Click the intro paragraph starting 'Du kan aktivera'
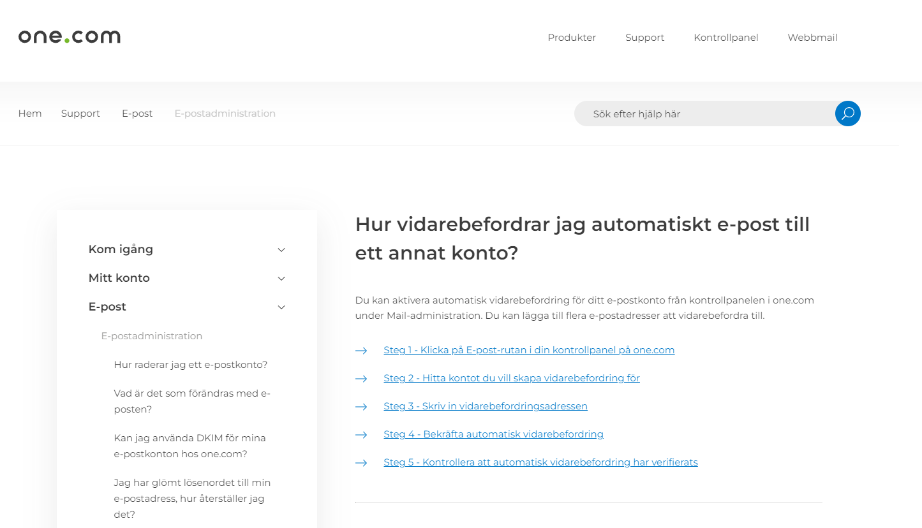 [584, 307]
